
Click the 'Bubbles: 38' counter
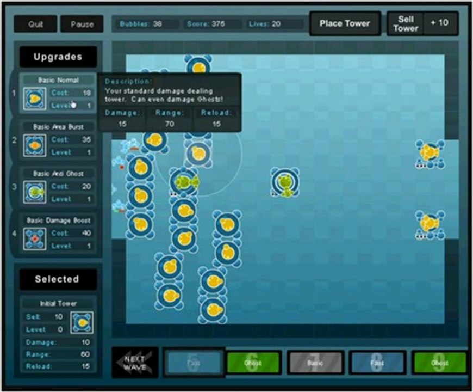coord(146,24)
